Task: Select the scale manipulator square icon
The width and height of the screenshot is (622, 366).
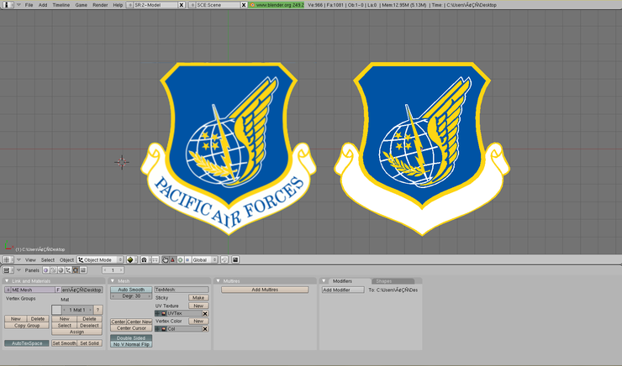Action: [187, 260]
